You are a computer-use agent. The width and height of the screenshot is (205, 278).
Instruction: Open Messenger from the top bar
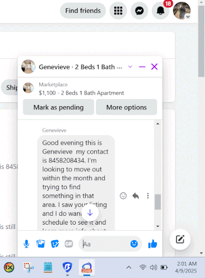(140, 11)
